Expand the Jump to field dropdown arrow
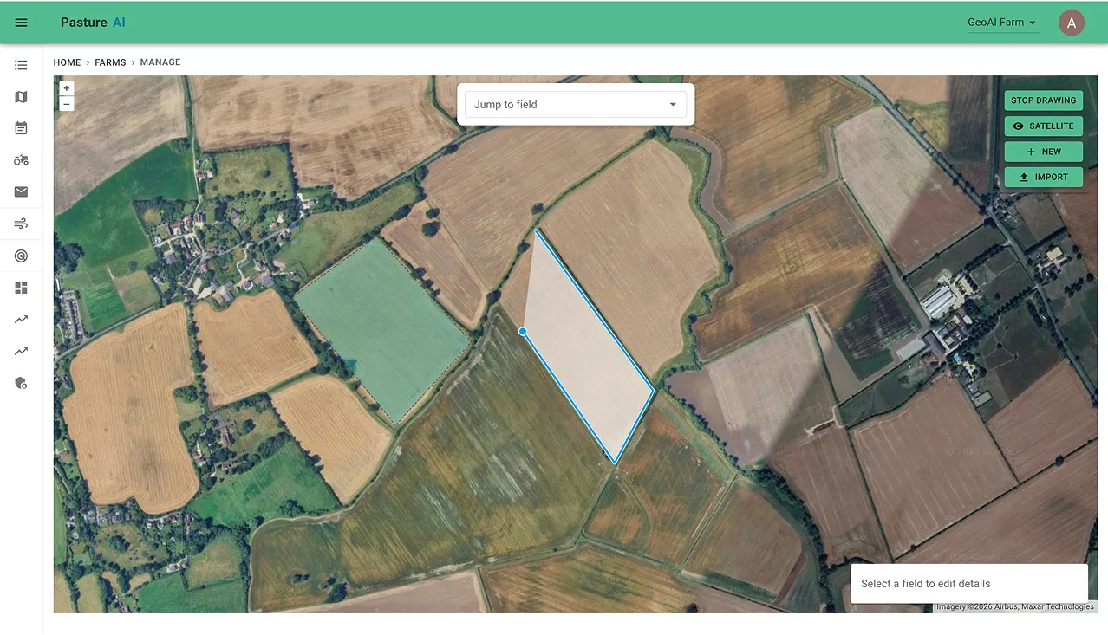1108x635 pixels. (673, 105)
